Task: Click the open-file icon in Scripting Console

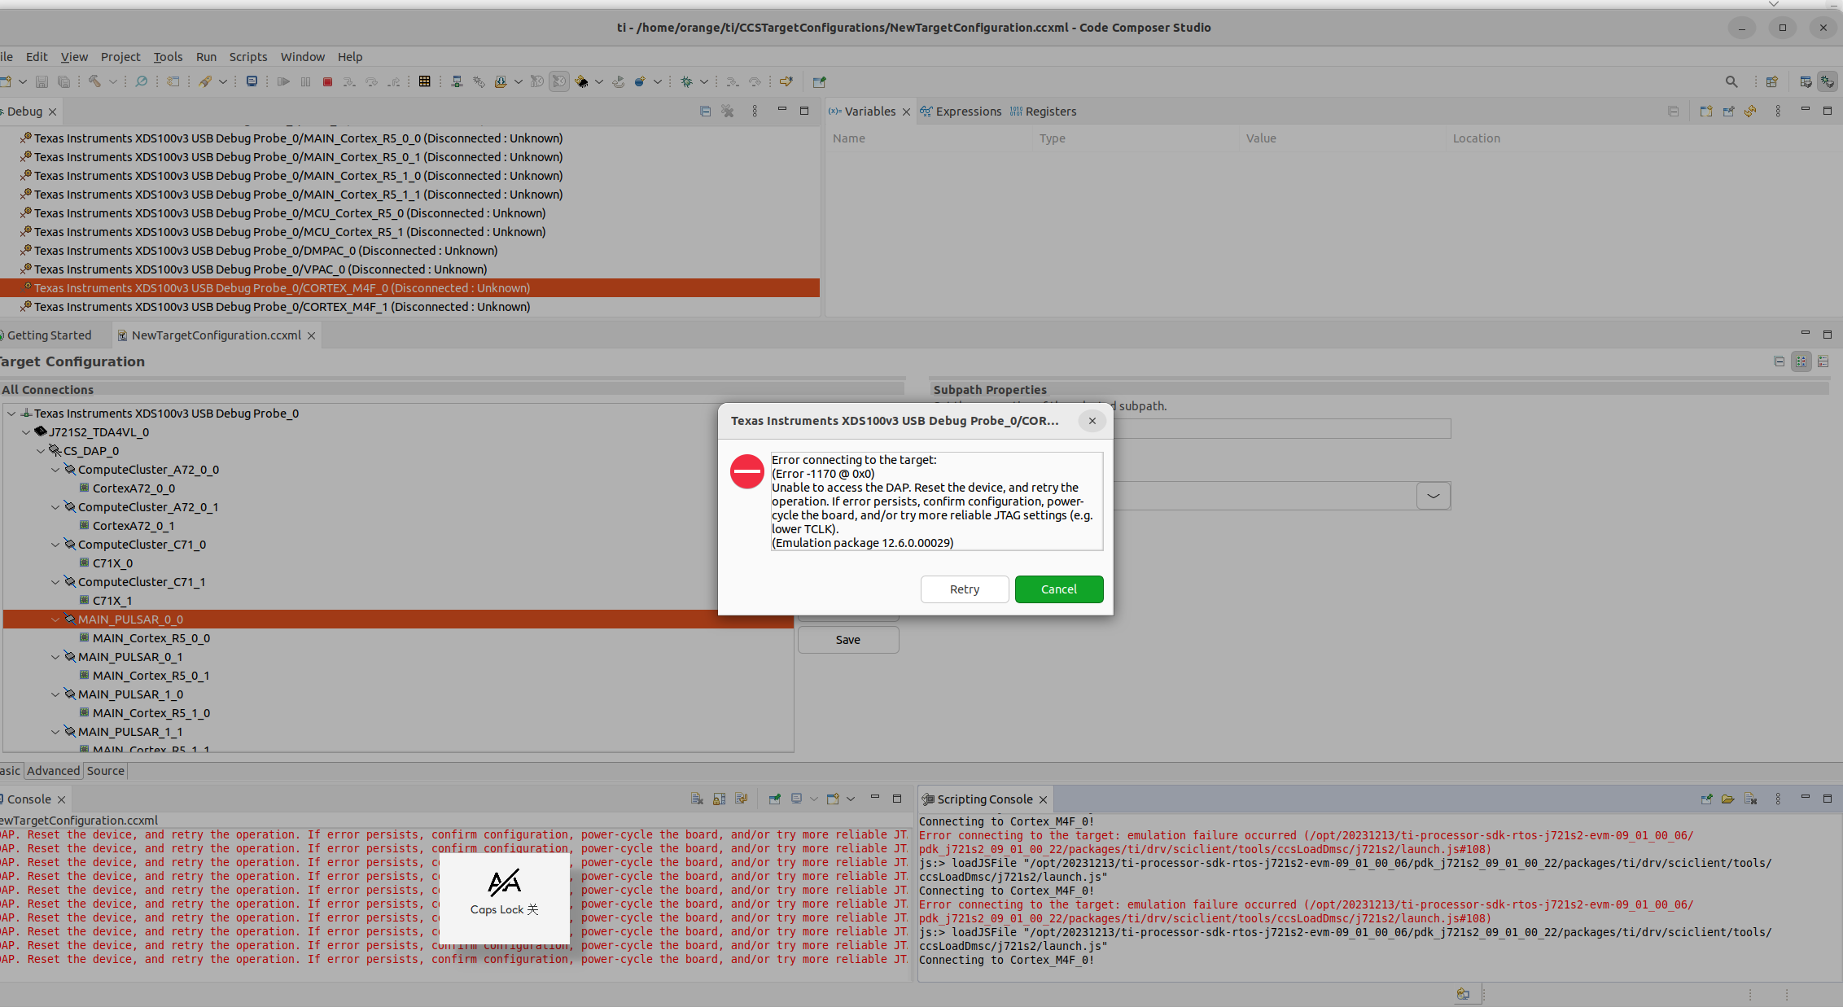Action: coord(1727,799)
